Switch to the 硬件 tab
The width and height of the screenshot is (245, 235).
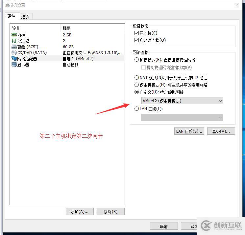pyautogui.click(x=12, y=16)
